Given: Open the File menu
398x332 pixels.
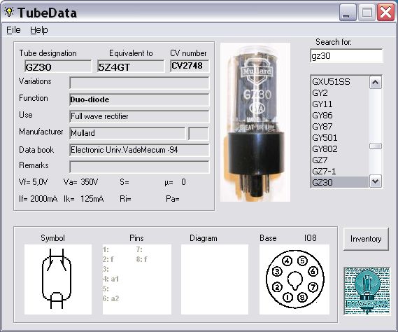Looking at the screenshot, I should [x=13, y=29].
